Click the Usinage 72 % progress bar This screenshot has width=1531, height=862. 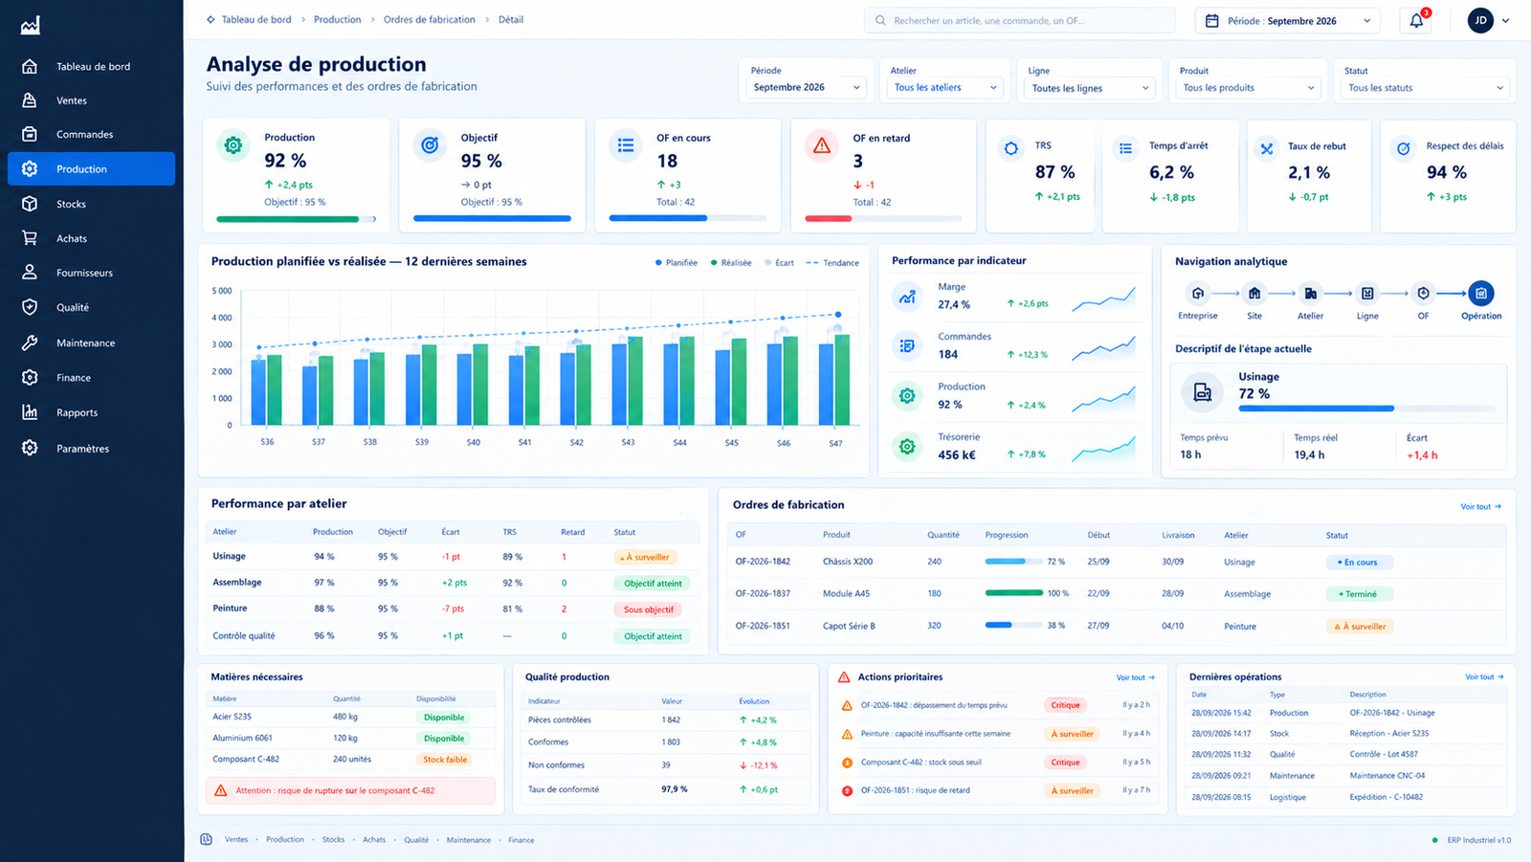[1366, 409]
